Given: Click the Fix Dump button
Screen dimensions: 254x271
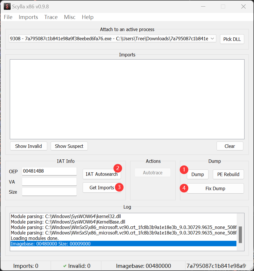Looking at the screenshot, I should (215, 189).
